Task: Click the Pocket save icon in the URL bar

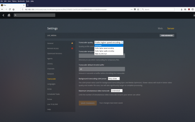Action: pyautogui.click(x=135, y=9)
